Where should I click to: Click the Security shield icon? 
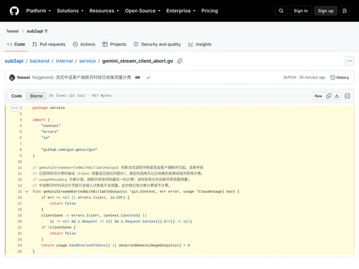coord(136,44)
